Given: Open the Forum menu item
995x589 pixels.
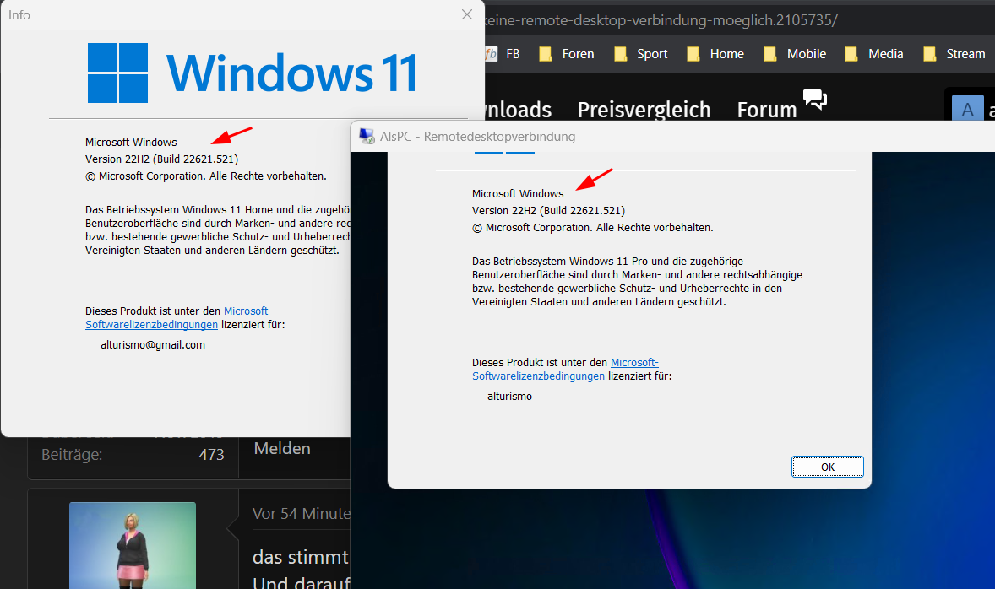Looking at the screenshot, I should [767, 110].
